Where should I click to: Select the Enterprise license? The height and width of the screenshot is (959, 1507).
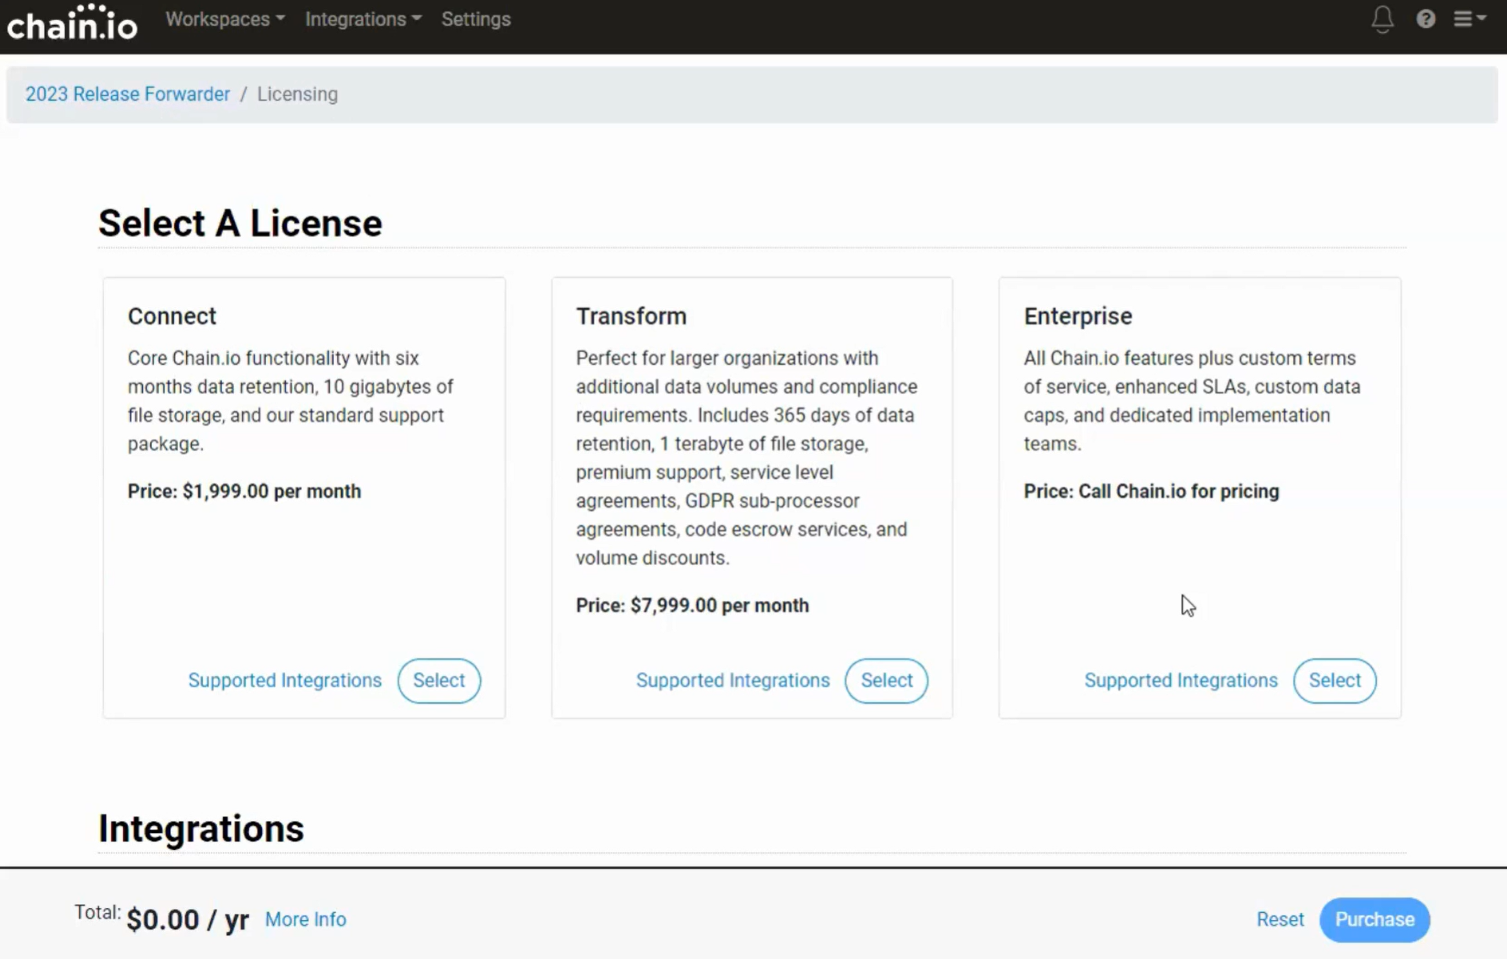pos(1334,680)
